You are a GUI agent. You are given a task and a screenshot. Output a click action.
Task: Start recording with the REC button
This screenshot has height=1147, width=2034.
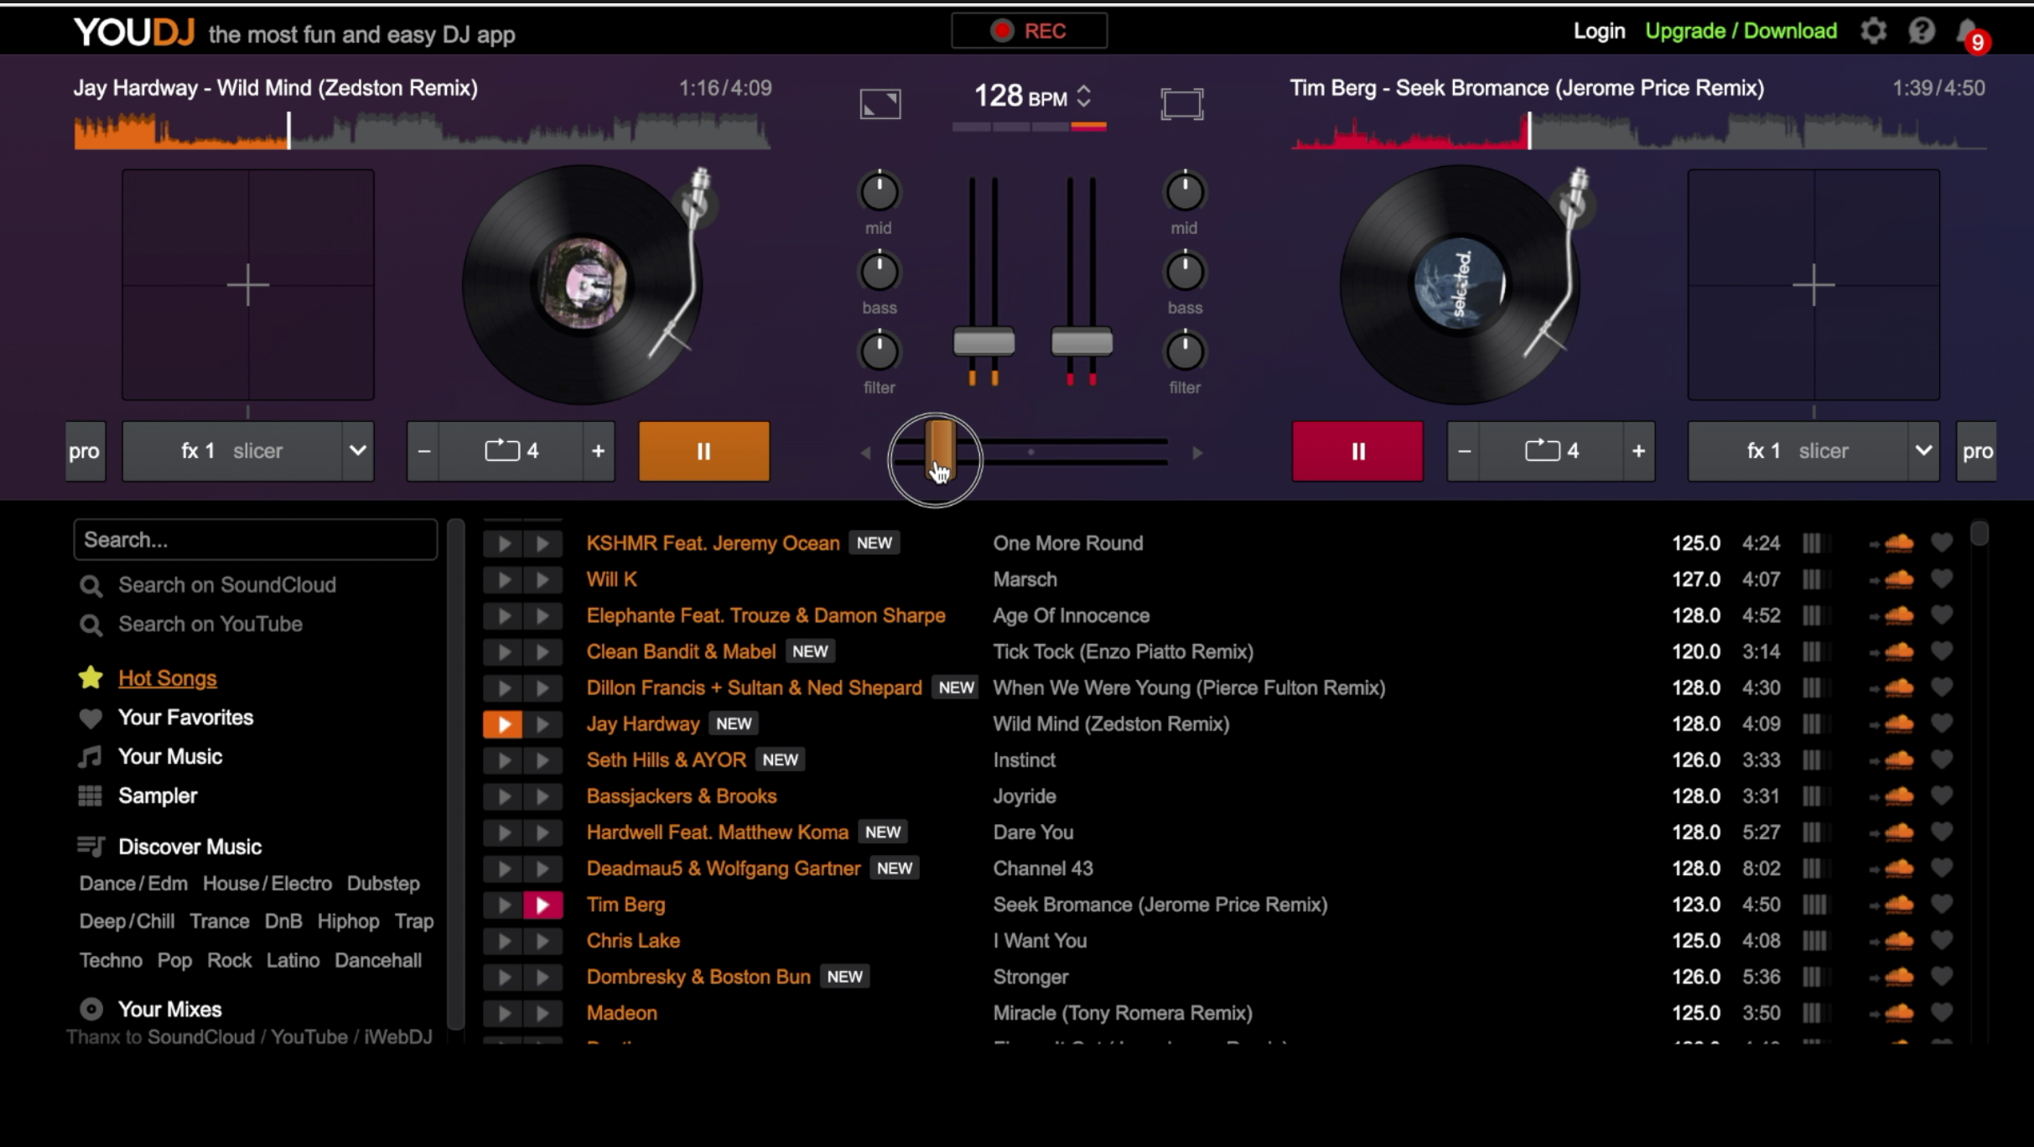1028,30
